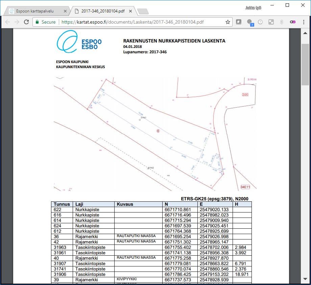The width and height of the screenshot is (311, 285).
Task: Click the vertical scrollbar thumb
Action: pos(305,64)
